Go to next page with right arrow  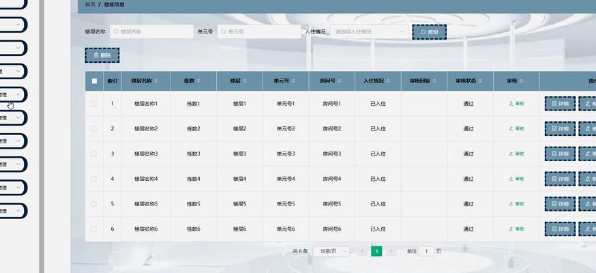391,251
